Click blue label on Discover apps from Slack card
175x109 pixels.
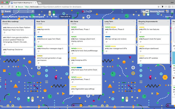pyautogui.click(x=40, y=37)
